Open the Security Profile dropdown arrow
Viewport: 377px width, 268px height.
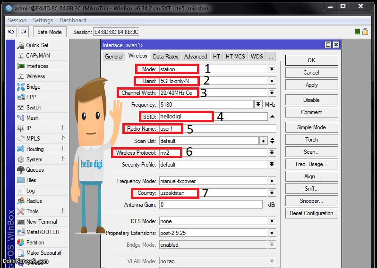[x=272, y=165]
